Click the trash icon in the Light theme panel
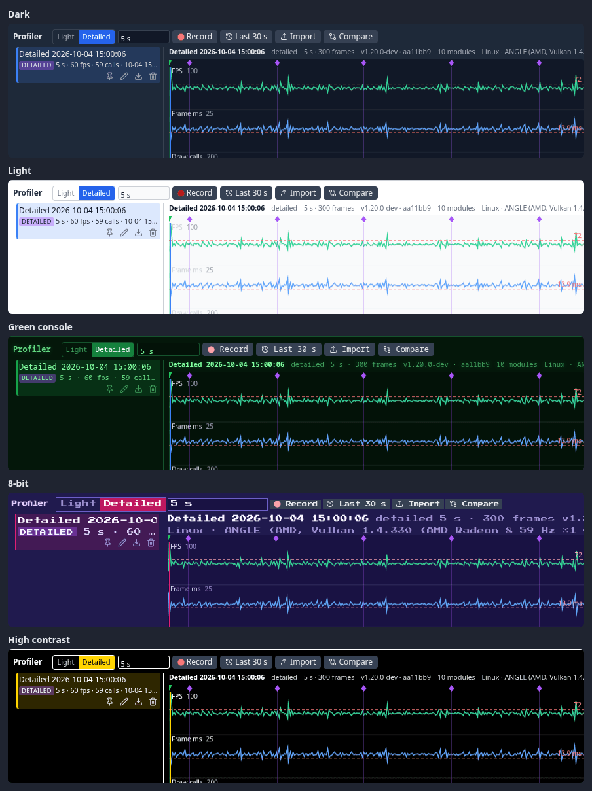This screenshot has width=592, height=791. pos(153,232)
